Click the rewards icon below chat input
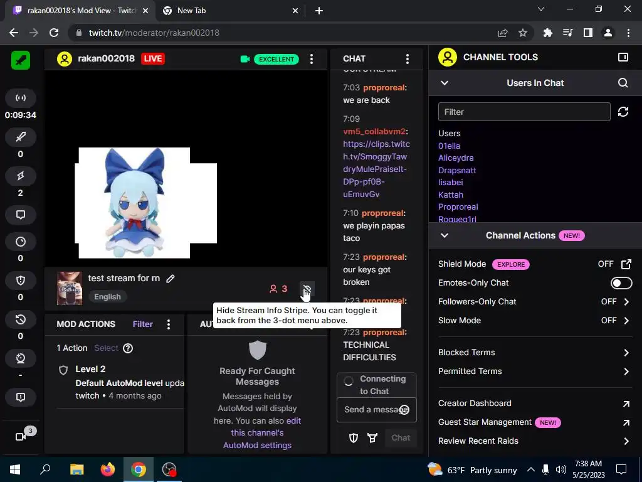 (x=372, y=437)
